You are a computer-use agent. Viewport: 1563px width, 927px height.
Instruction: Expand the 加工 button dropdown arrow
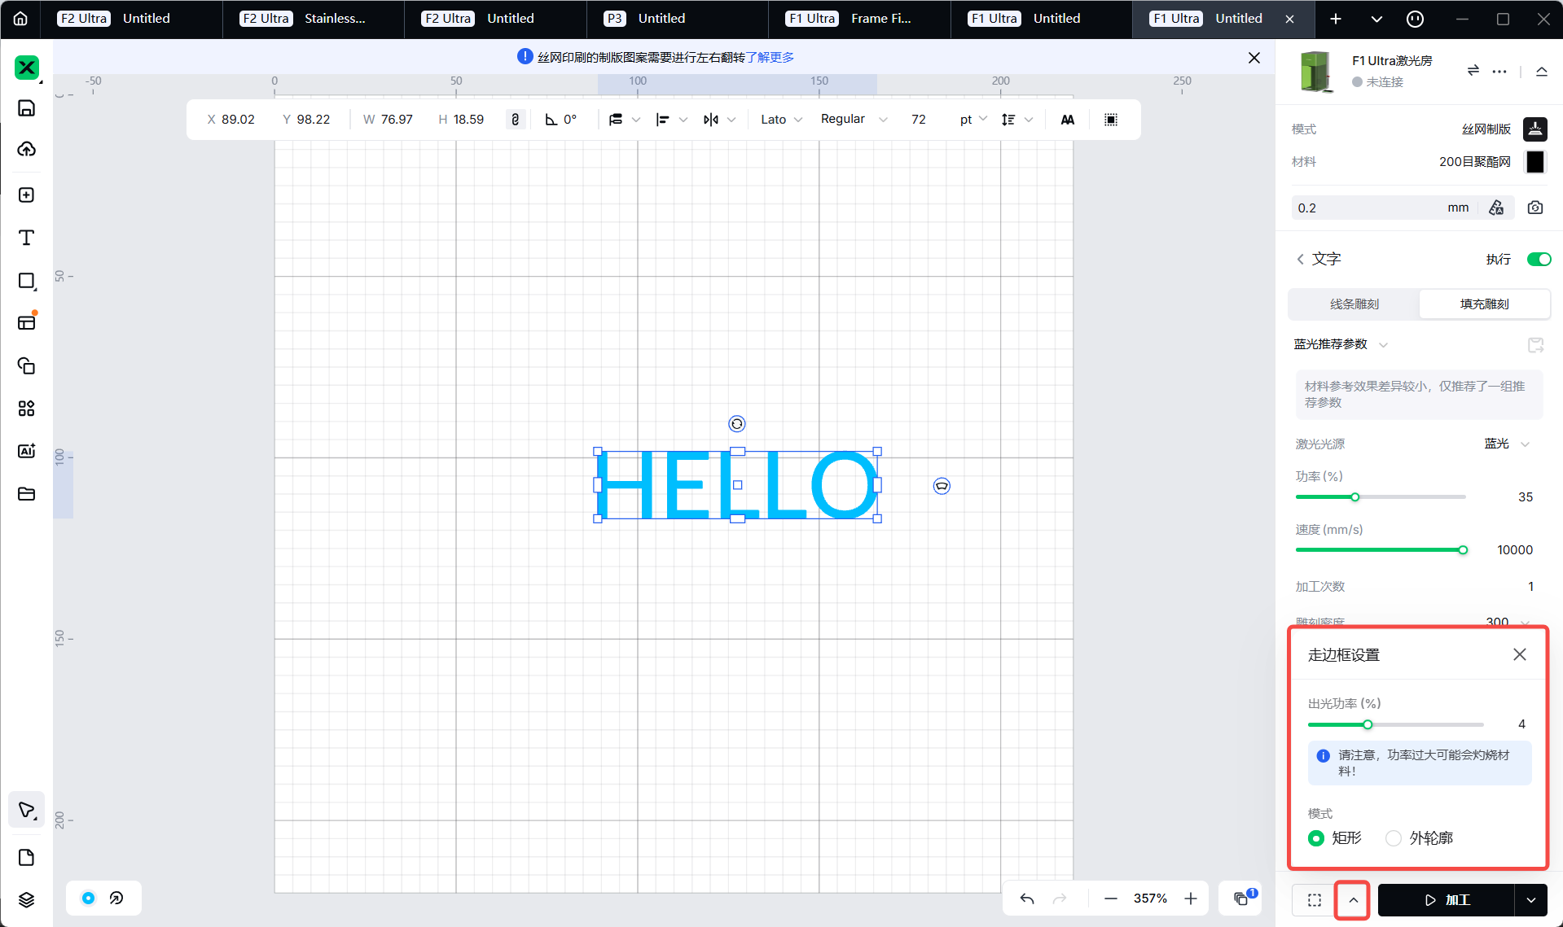[x=1531, y=900]
